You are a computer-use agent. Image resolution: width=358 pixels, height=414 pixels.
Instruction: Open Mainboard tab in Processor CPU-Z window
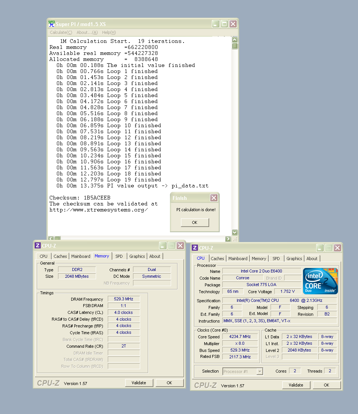238,259
